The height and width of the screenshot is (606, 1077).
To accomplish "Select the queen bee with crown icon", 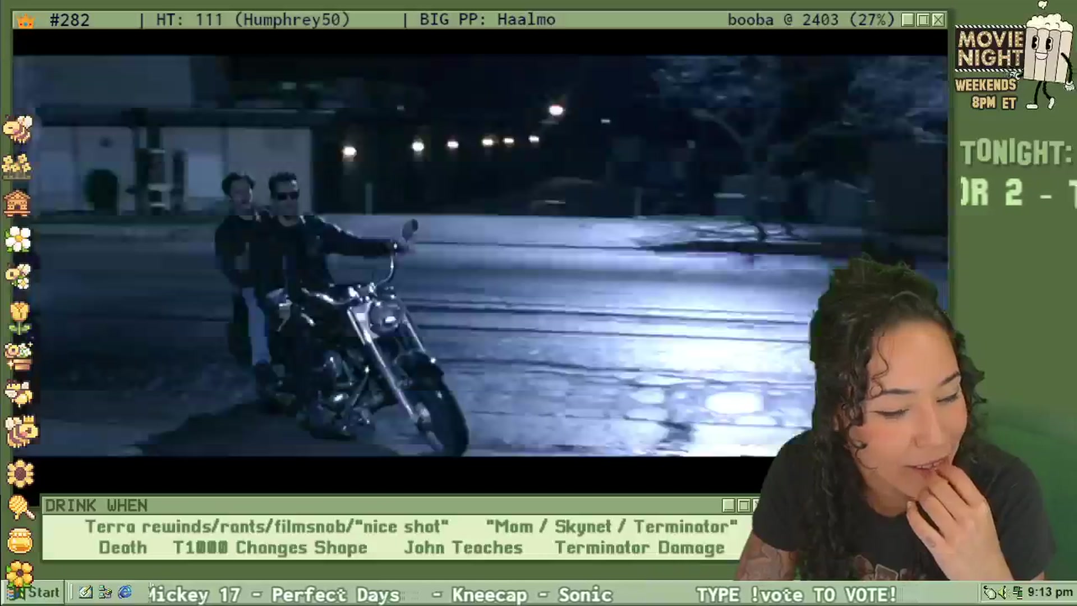I will click(x=21, y=431).
